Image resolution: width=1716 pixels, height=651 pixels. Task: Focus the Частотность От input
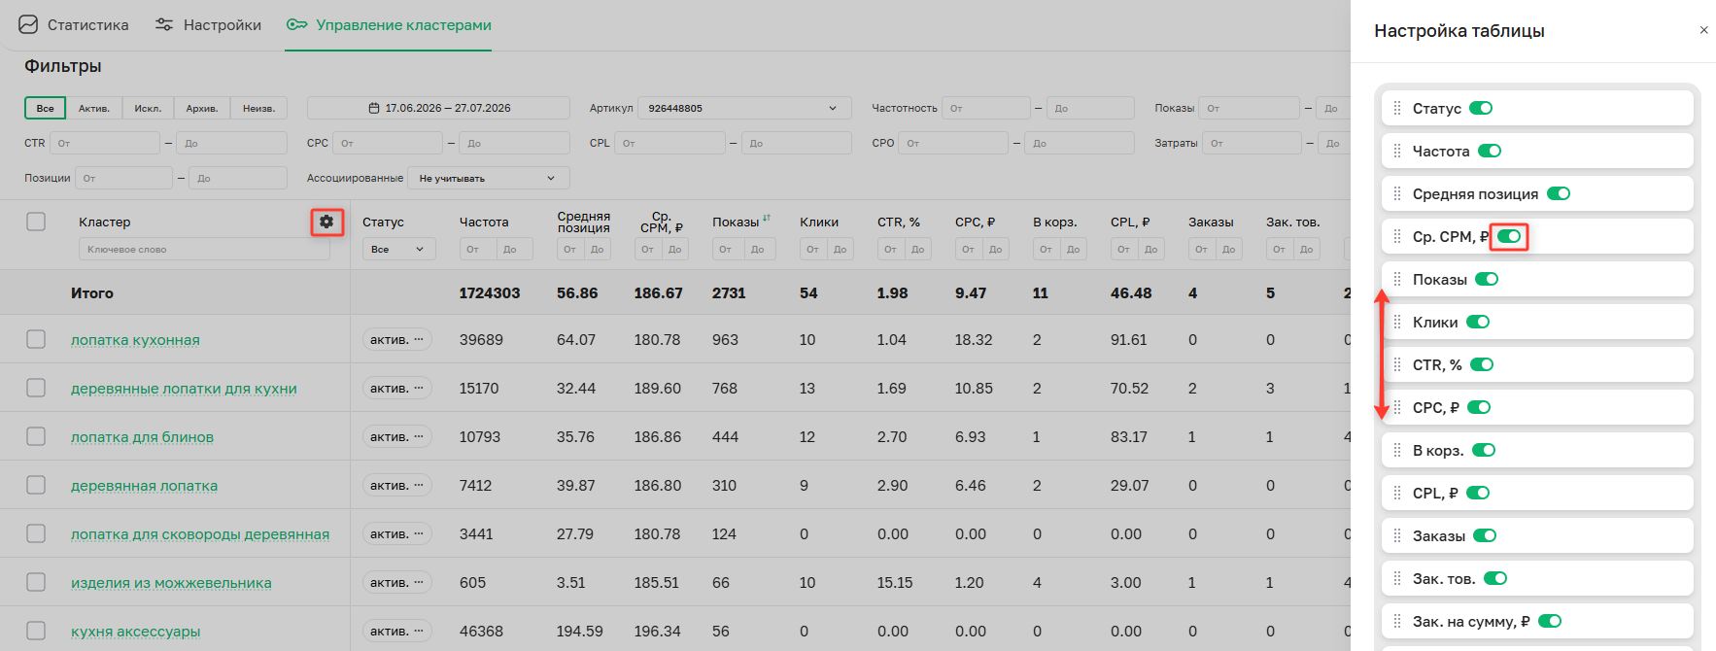click(x=985, y=108)
